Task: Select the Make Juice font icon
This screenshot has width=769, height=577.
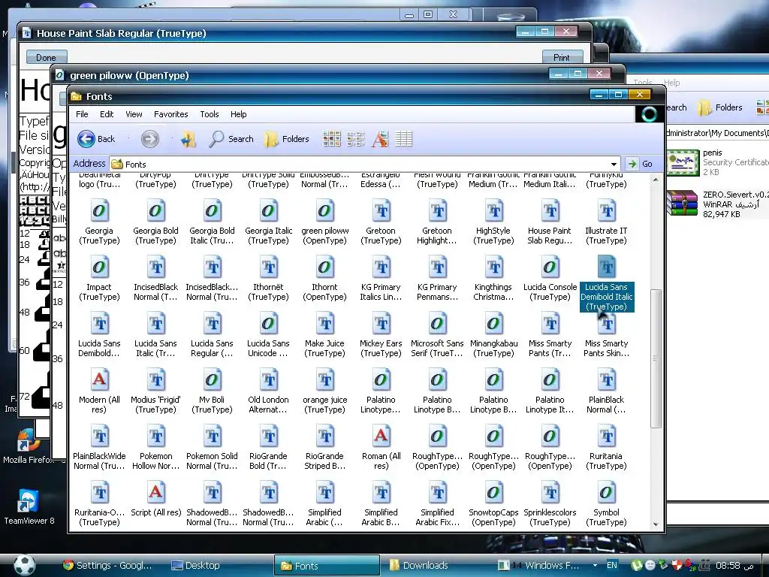Action: click(x=324, y=324)
